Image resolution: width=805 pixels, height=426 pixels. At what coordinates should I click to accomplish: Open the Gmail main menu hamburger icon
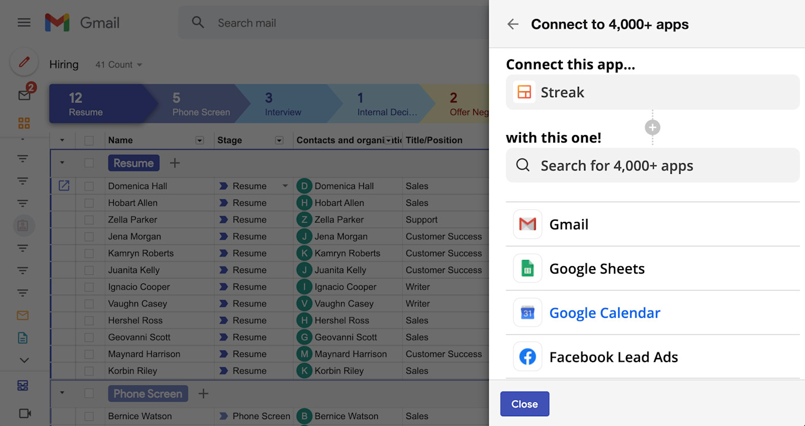click(x=24, y=22)
